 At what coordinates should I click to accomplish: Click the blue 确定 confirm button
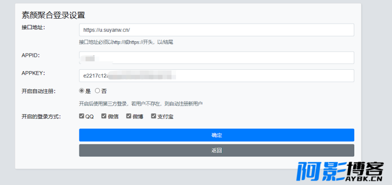[x=217, y=135]
